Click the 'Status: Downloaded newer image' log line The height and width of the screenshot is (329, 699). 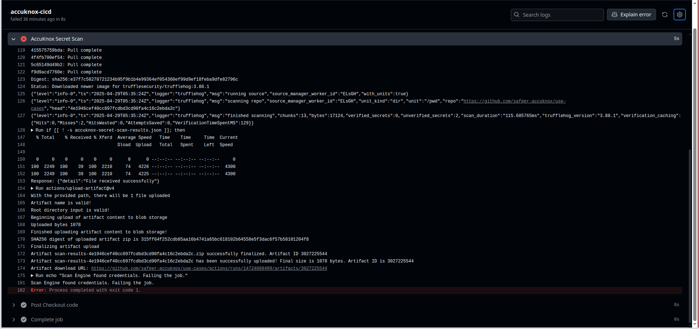pos(120,87)
